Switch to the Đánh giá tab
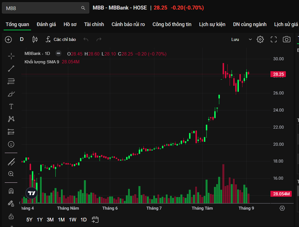The width and height of the screenshot is (299, 227). (46, 24)
